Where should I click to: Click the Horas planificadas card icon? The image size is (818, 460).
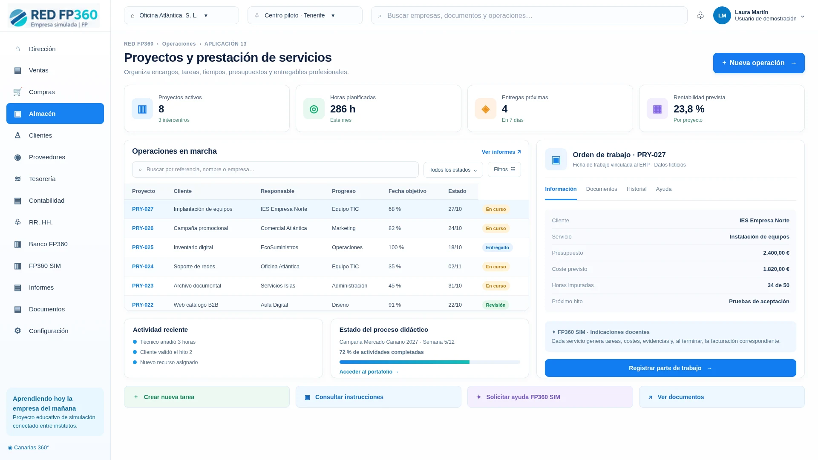click(x=314, y=109)
